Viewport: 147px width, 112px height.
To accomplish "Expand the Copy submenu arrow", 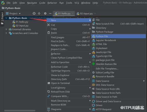I will click(x=90, y=29).
